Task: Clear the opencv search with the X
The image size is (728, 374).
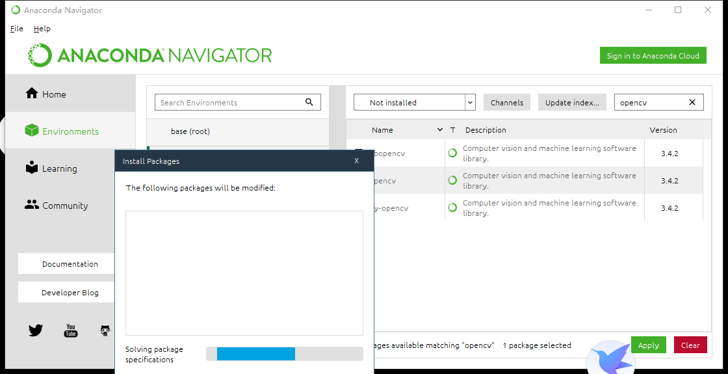Action: (692, 102)
